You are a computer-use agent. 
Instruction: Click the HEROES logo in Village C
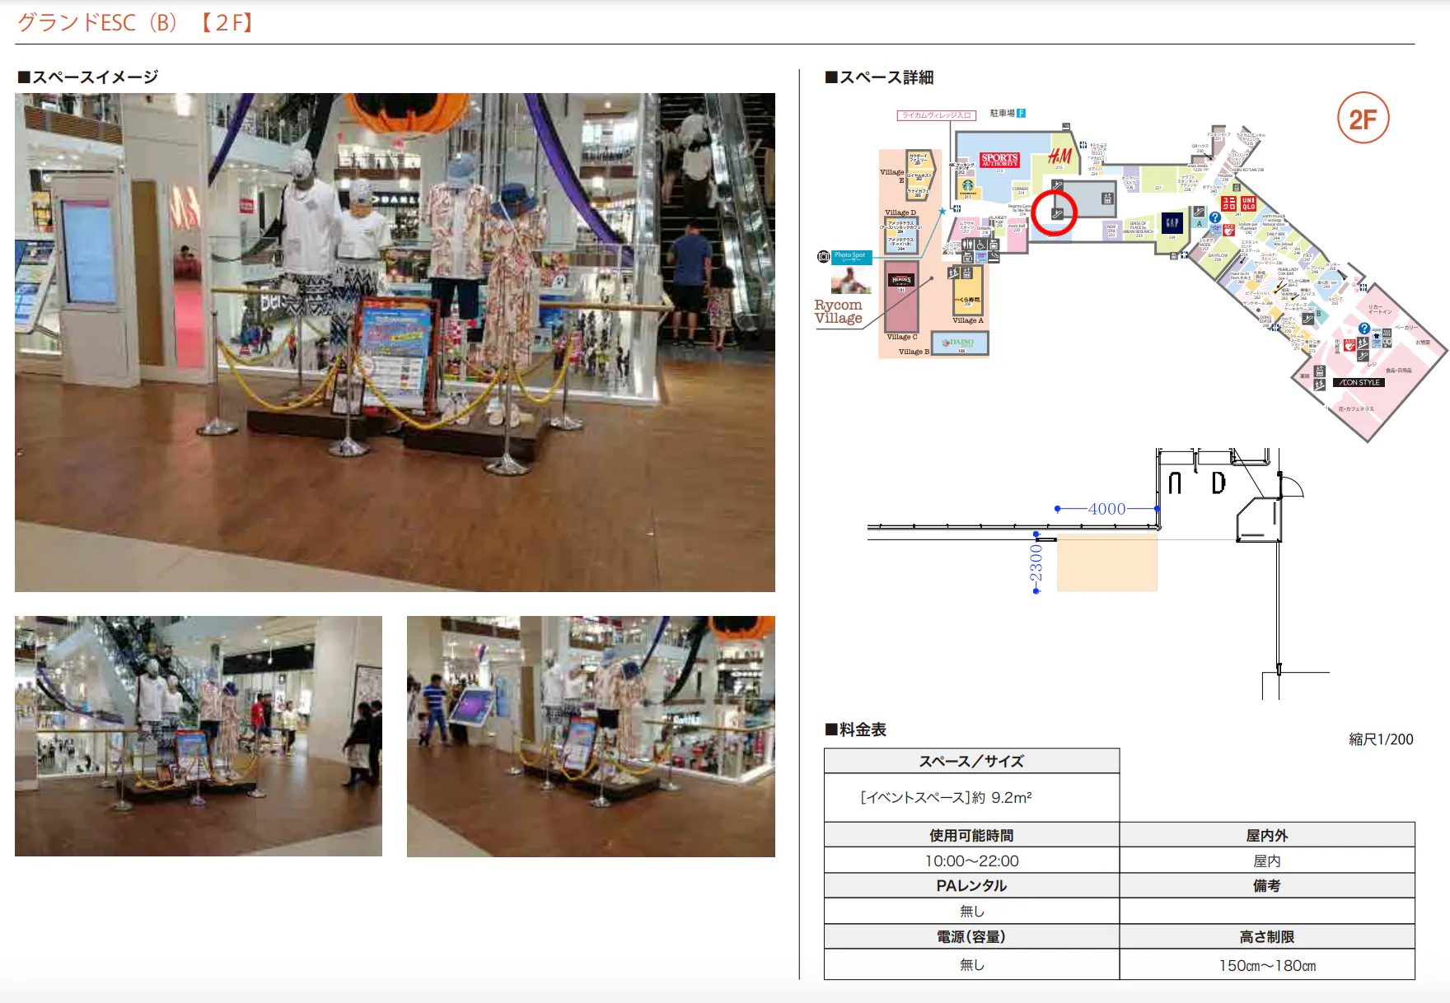[x=901, y=280]
